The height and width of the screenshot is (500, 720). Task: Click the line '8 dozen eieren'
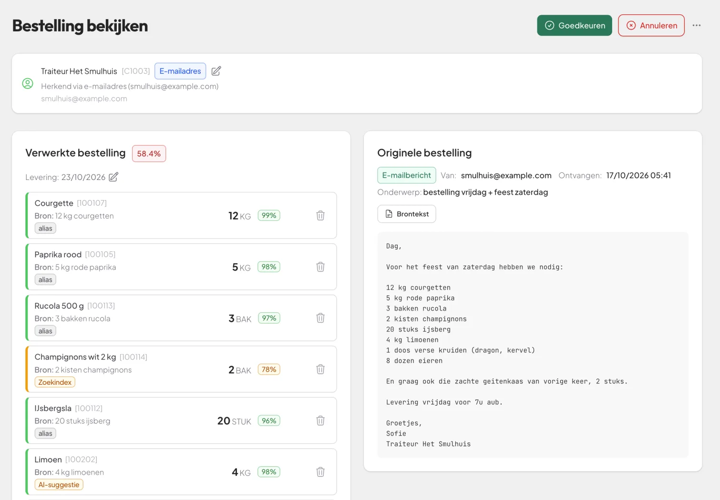tap(414, 361)
